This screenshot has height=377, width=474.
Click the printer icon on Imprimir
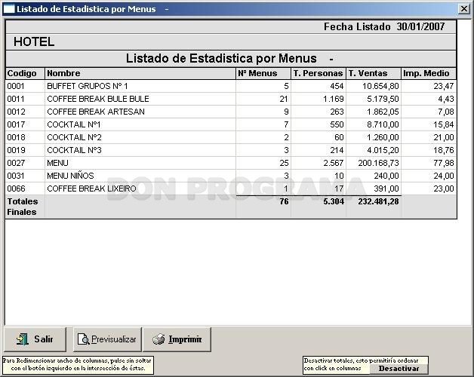pyautogui.click(x=159, y=339)
